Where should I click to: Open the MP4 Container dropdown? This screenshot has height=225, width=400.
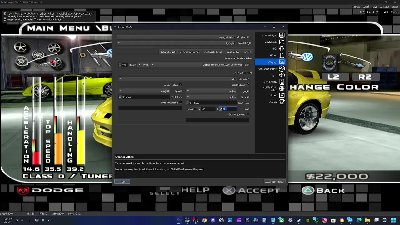pos(178,79)
